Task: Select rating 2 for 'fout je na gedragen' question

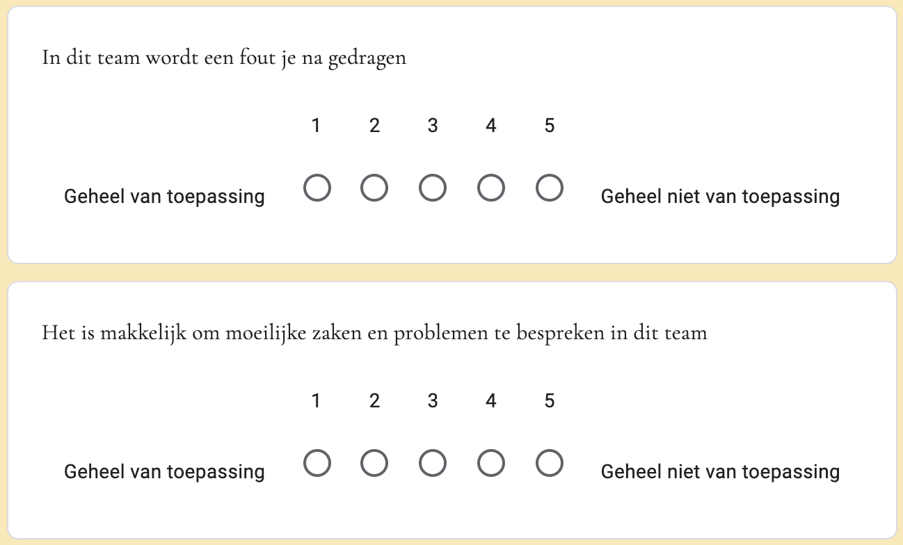Action: (374, 188)
